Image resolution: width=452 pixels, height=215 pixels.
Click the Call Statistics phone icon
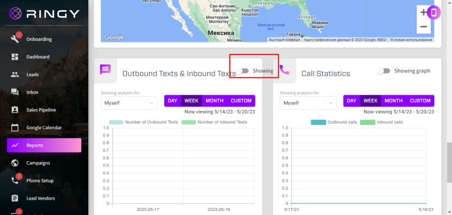tap(284, 70)
